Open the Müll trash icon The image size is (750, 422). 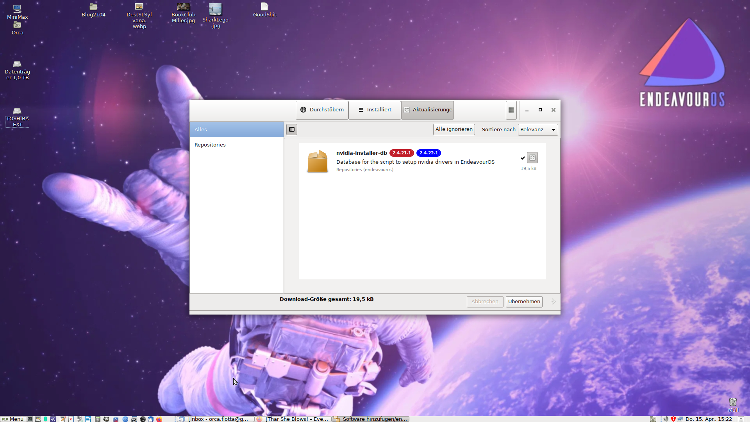733,405
